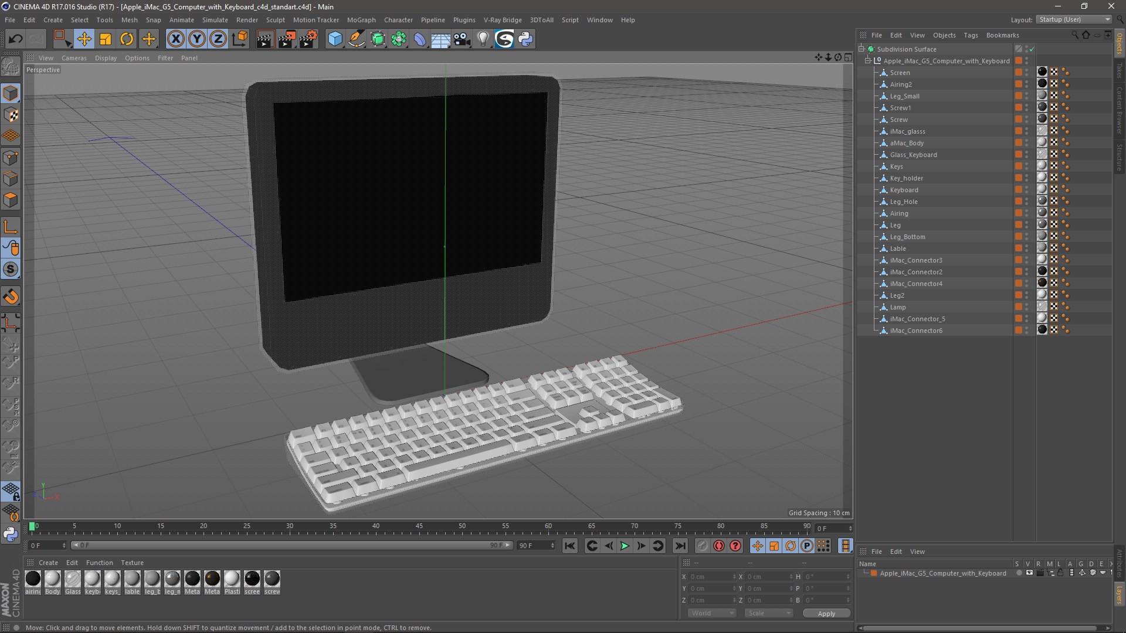Open the Object Manager Tags menu
Image resolution: width=1126 pixels, height=633 pixels.
(971, 35)
